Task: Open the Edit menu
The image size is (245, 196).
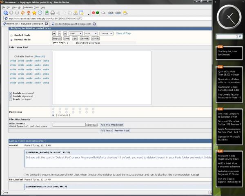Action: pos(9,7)
